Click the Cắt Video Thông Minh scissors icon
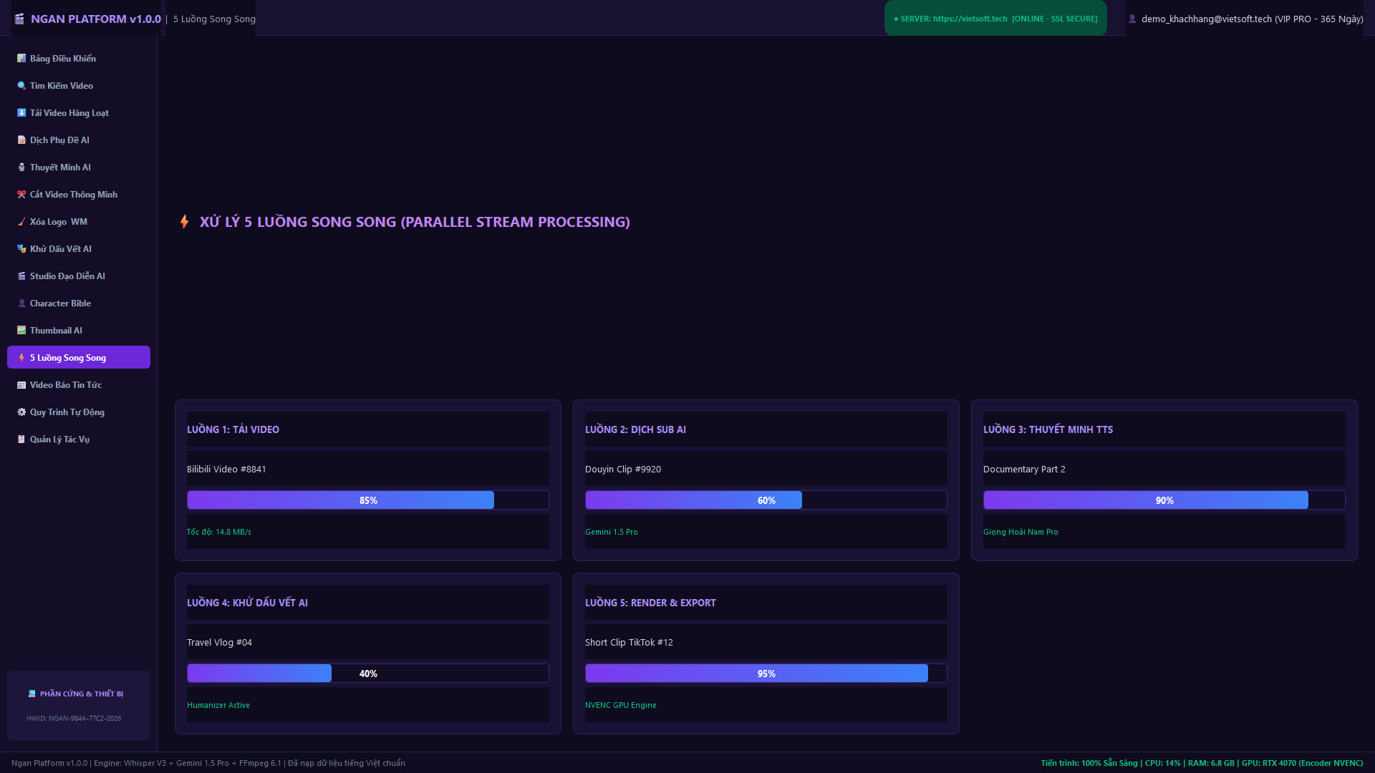The width and height of the screenshot is (1375, 773). (x=21, y=195)
